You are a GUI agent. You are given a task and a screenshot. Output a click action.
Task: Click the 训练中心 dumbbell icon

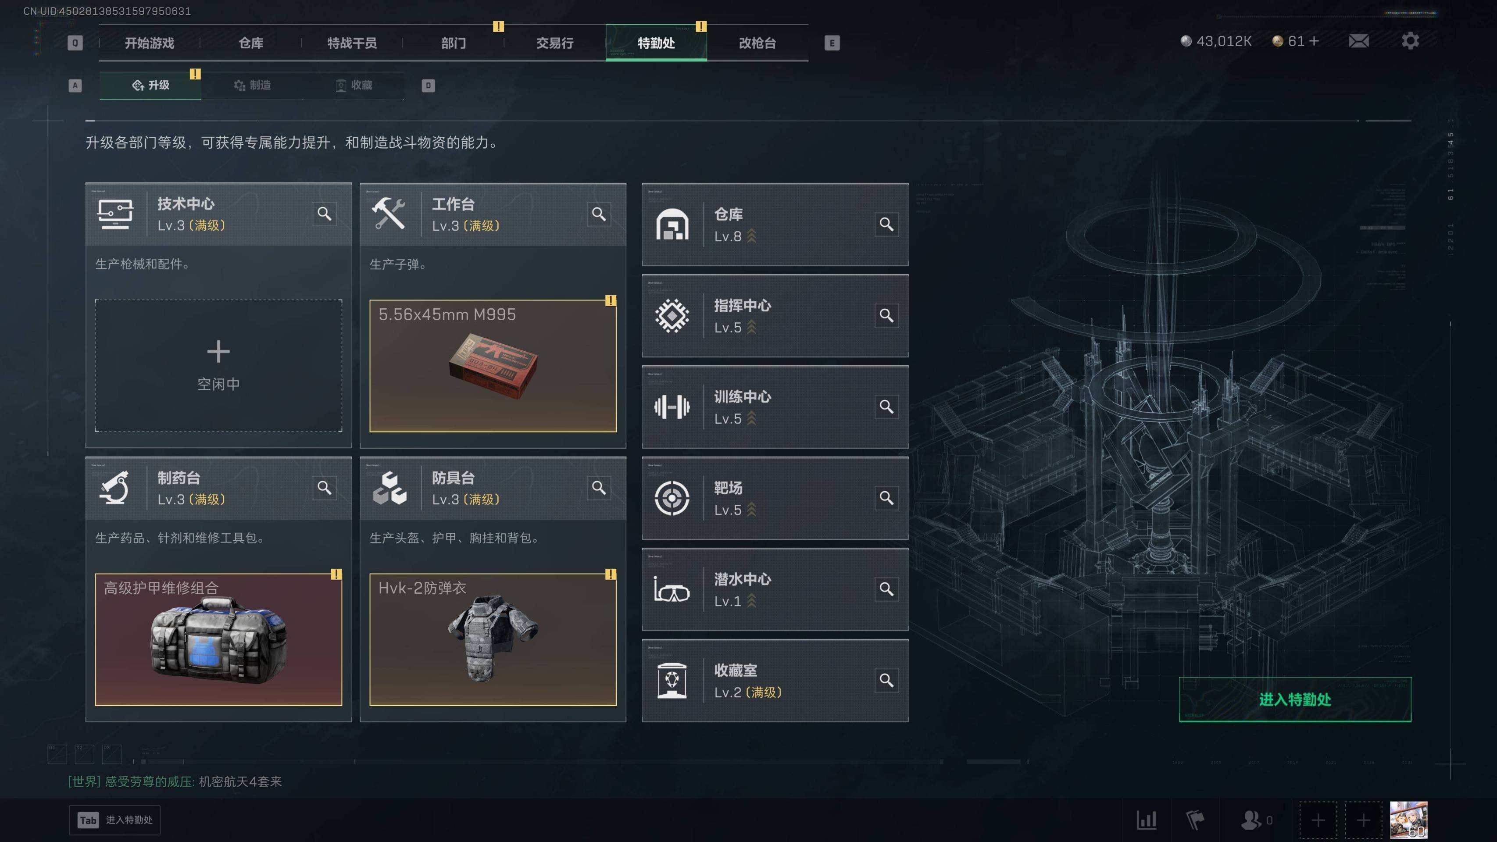pos(672,407)
